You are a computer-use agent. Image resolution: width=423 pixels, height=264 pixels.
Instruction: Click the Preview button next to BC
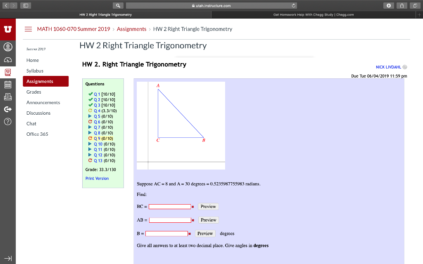(x=208, y=206)
